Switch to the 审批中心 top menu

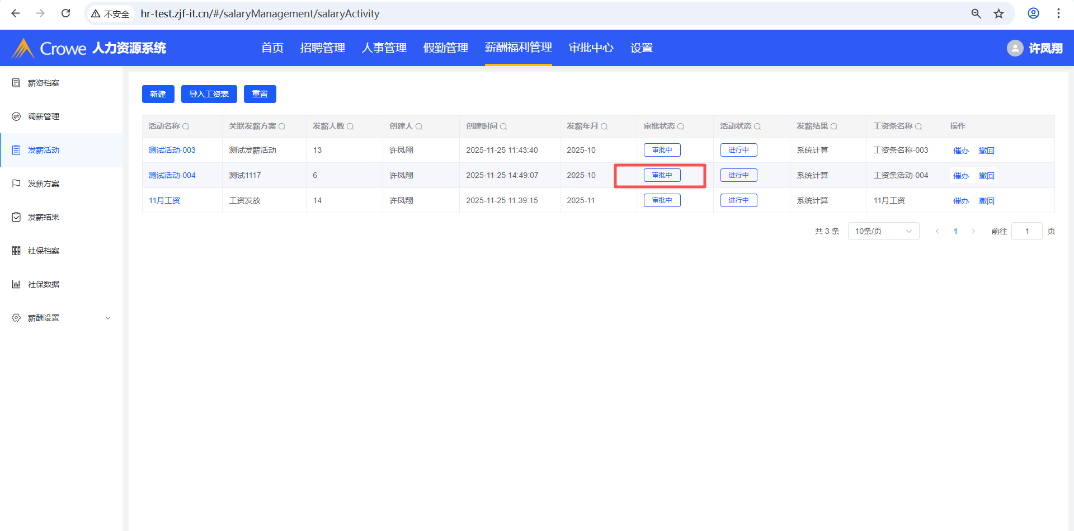click(591, 48)
